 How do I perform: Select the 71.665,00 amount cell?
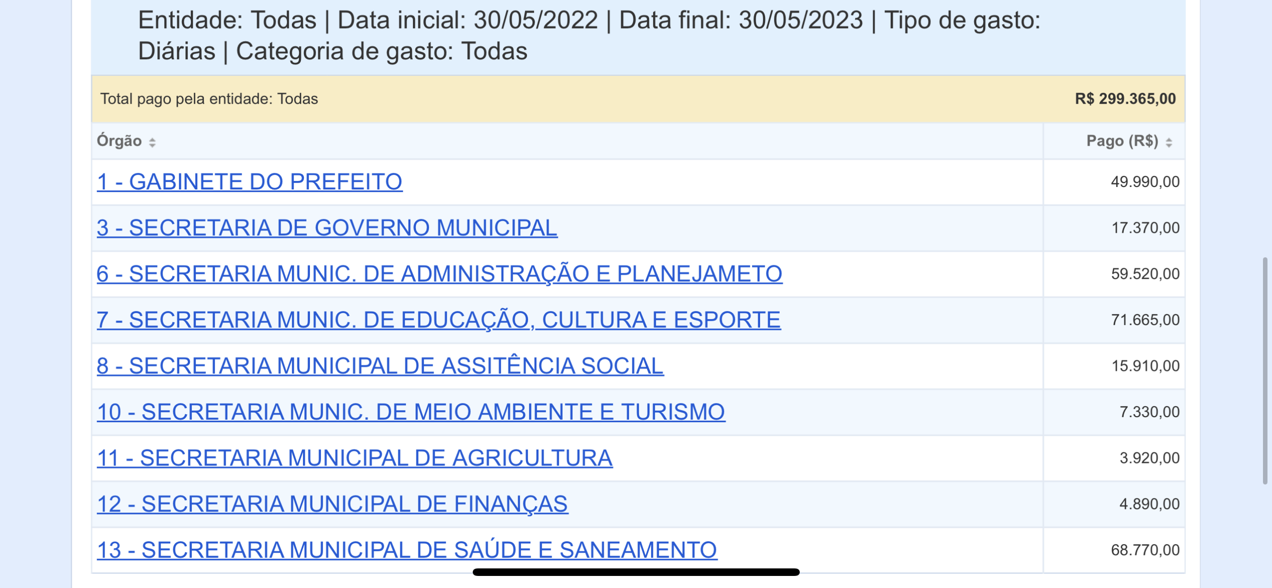[1145, 320]
